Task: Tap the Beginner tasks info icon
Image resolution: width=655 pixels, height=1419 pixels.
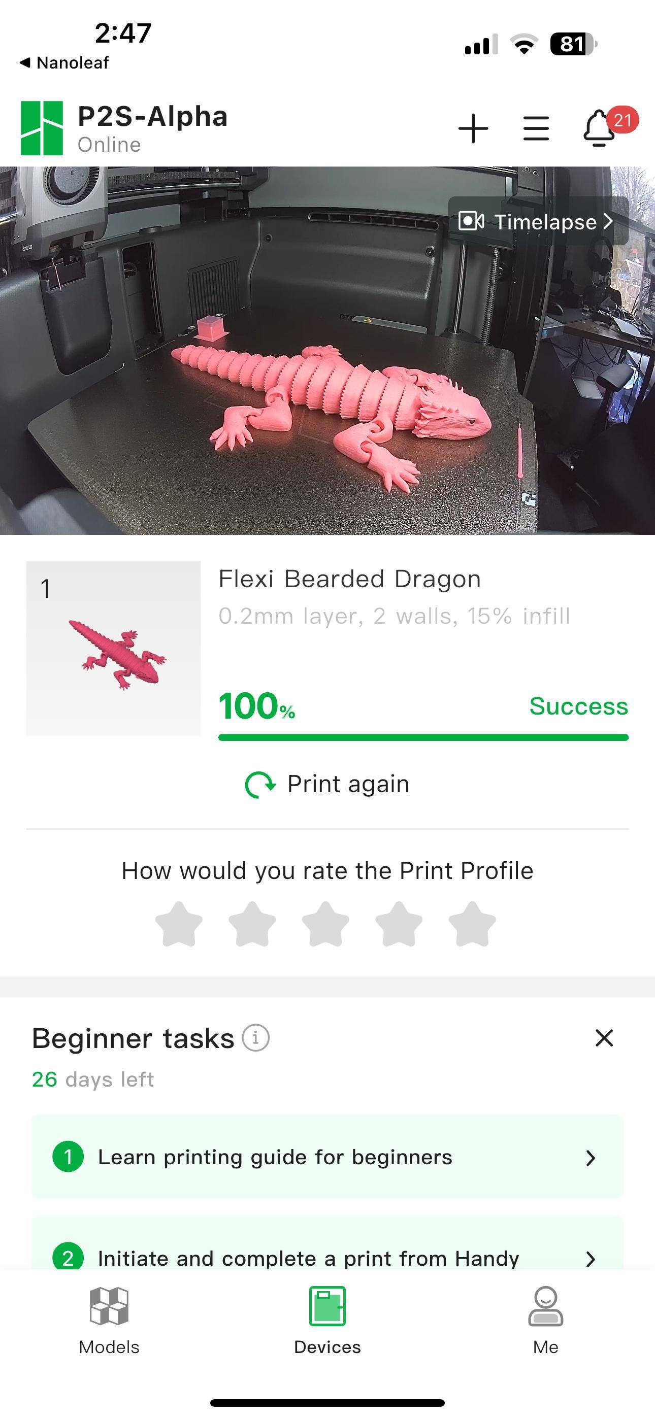Action: tap(256, 1038)
